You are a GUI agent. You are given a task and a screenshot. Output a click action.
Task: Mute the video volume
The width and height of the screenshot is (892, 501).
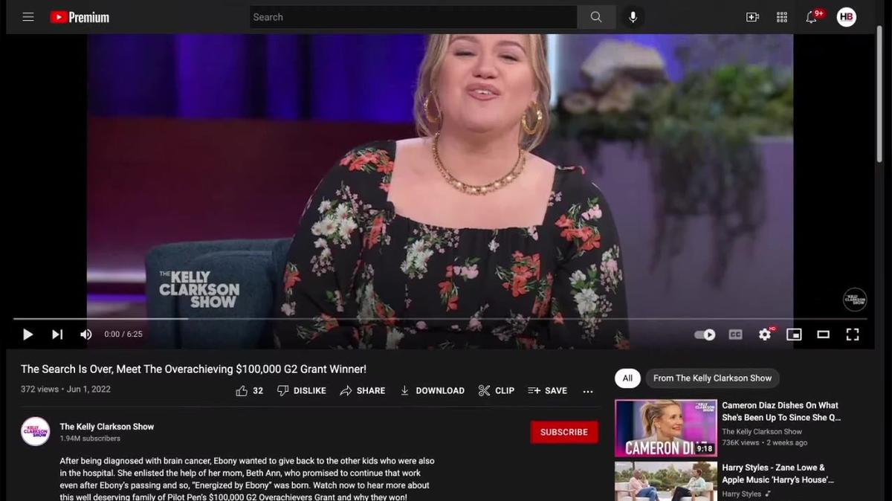86,334
